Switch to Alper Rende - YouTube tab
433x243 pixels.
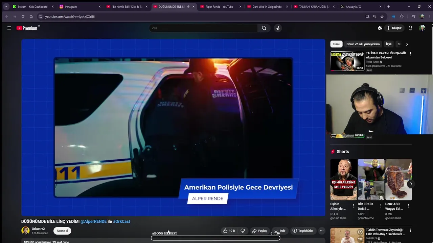[220, 6]
